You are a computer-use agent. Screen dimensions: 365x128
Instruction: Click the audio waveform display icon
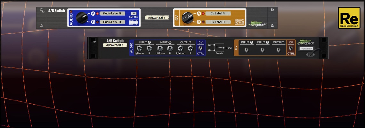(134, 22)
